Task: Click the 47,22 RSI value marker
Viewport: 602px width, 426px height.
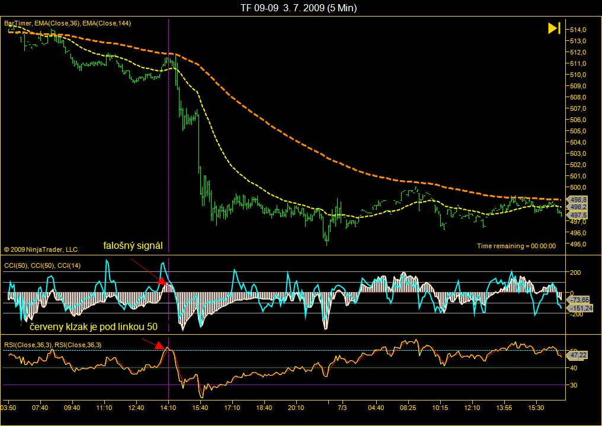Action: click(578, 355)
